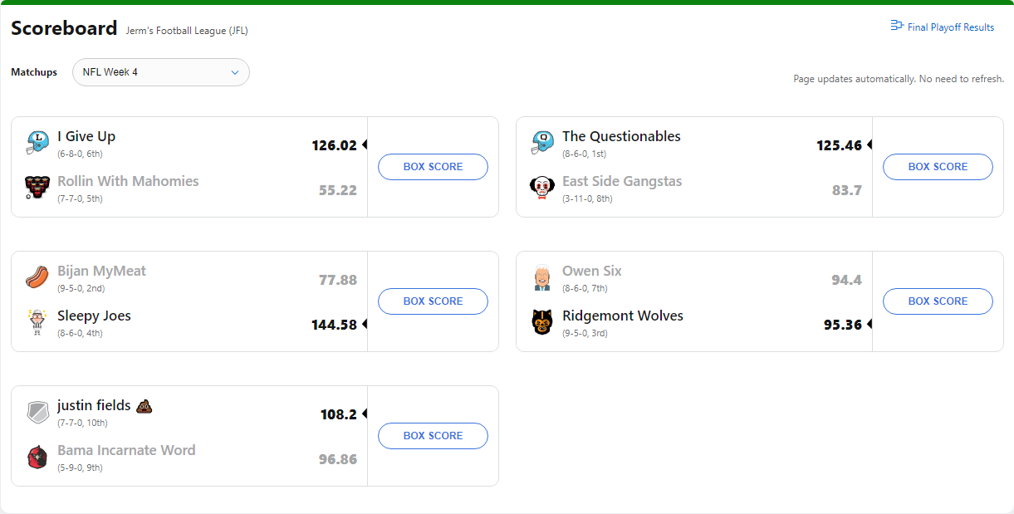Click The Questionables helmet logo
Viewport: 1014px width, 514px height.
pyautogui.click(x=542, y=143)
